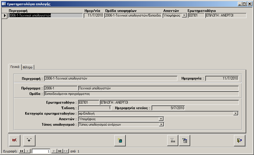The image size is (254, 155).
Task: Click the Έκδοση field
Action: [95, 108]
